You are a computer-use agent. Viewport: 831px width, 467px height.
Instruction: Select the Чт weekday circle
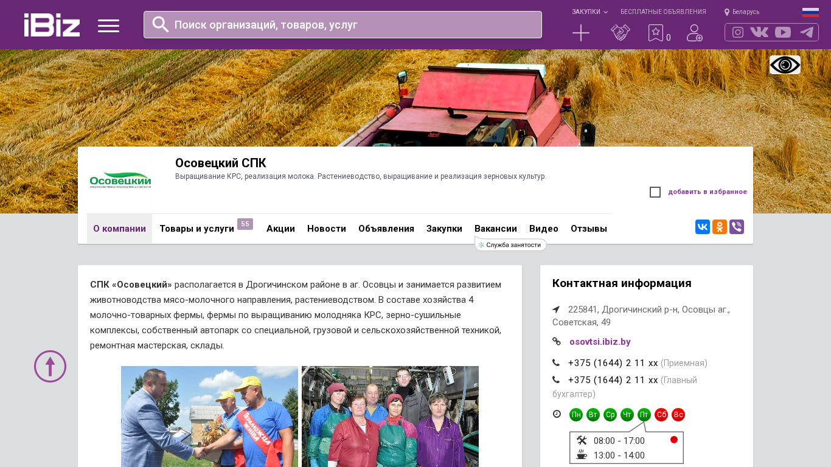pos(627,415)
